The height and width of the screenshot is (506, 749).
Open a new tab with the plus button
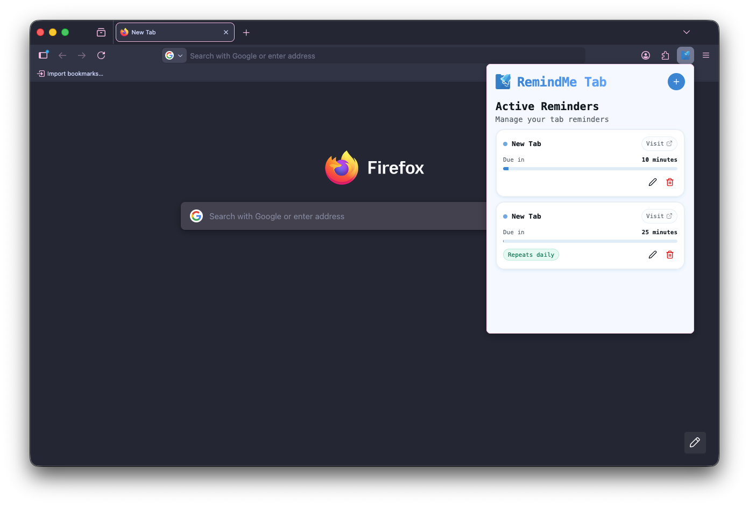pos(246,32)
